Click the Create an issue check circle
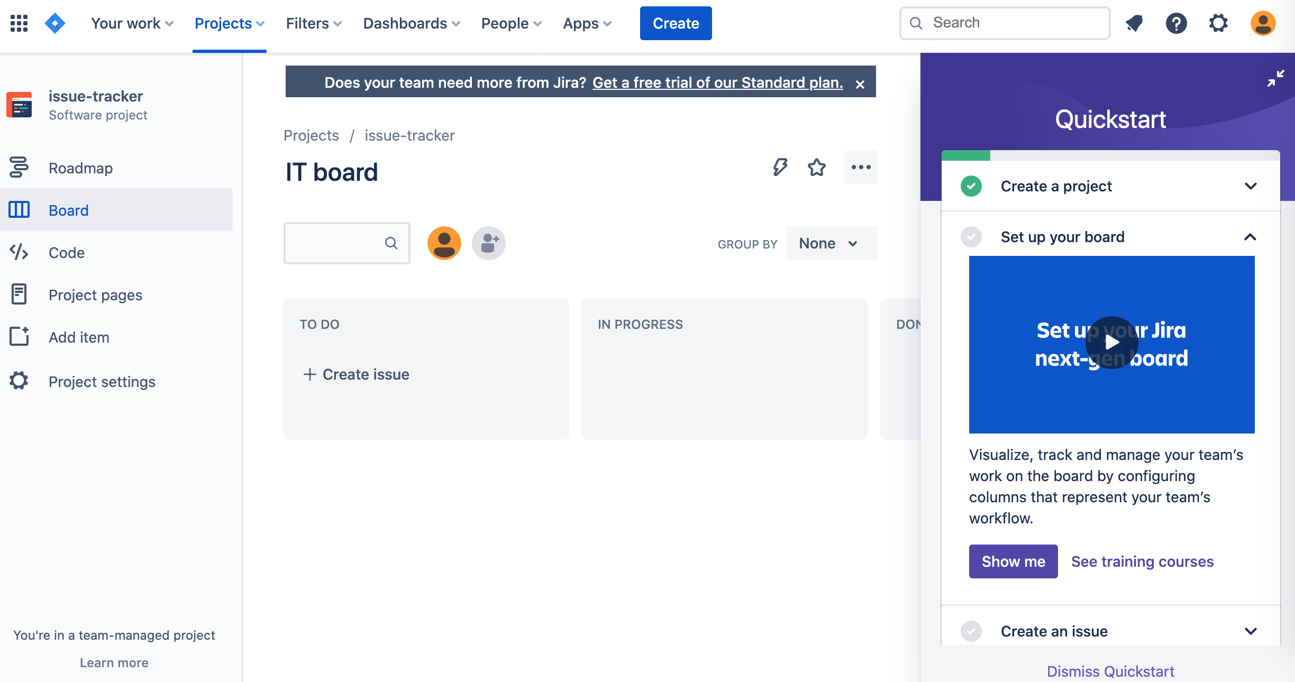Screen dimensions: 1295x682 (x=971, y=631)
